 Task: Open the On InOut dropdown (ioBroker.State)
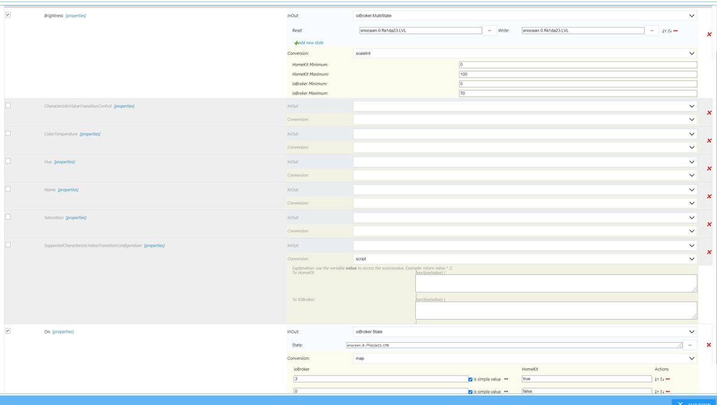525,332
